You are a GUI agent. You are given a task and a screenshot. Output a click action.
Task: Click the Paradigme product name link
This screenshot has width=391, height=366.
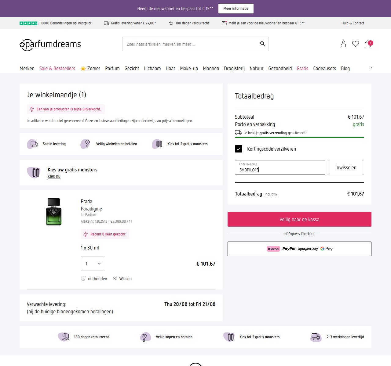point(91,209)
